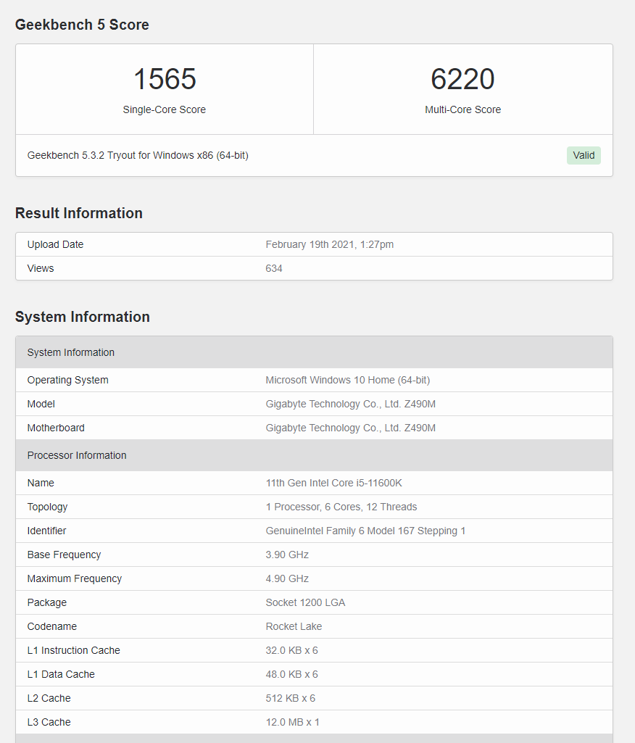The image size is (635, 743).
Task: Select the Rocket Lake codename value
Action: click(294, 626)
